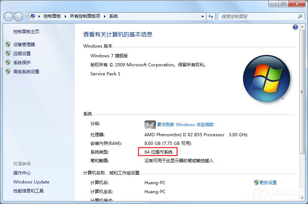Viewport: 308px width, 204px height.
Task: Click the text 没有可用于此显示器的笔或触控输入
Action: 179,160
